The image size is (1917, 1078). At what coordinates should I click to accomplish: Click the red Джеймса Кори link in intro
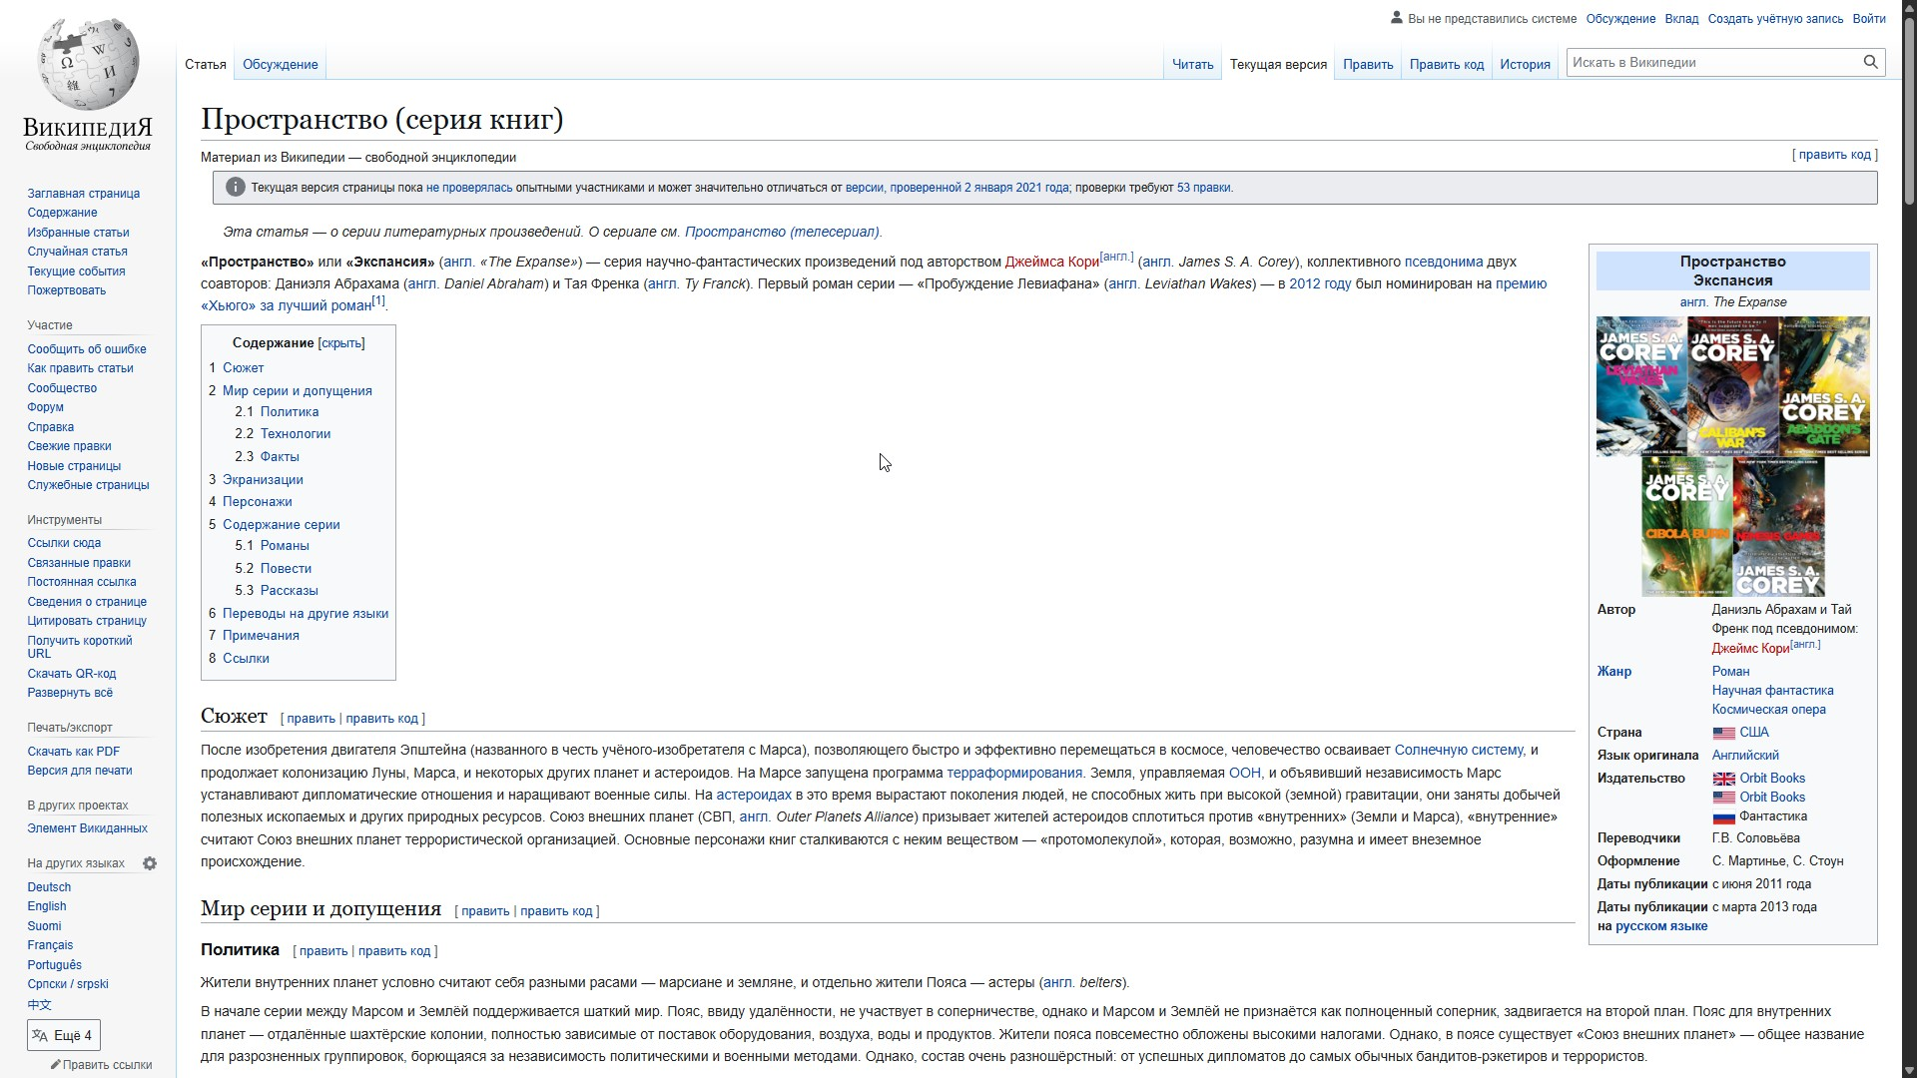point(1051,262)
